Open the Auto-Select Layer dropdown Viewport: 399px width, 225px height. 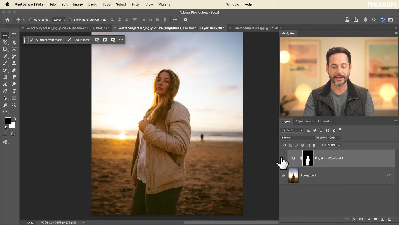[x=59, y=20]
